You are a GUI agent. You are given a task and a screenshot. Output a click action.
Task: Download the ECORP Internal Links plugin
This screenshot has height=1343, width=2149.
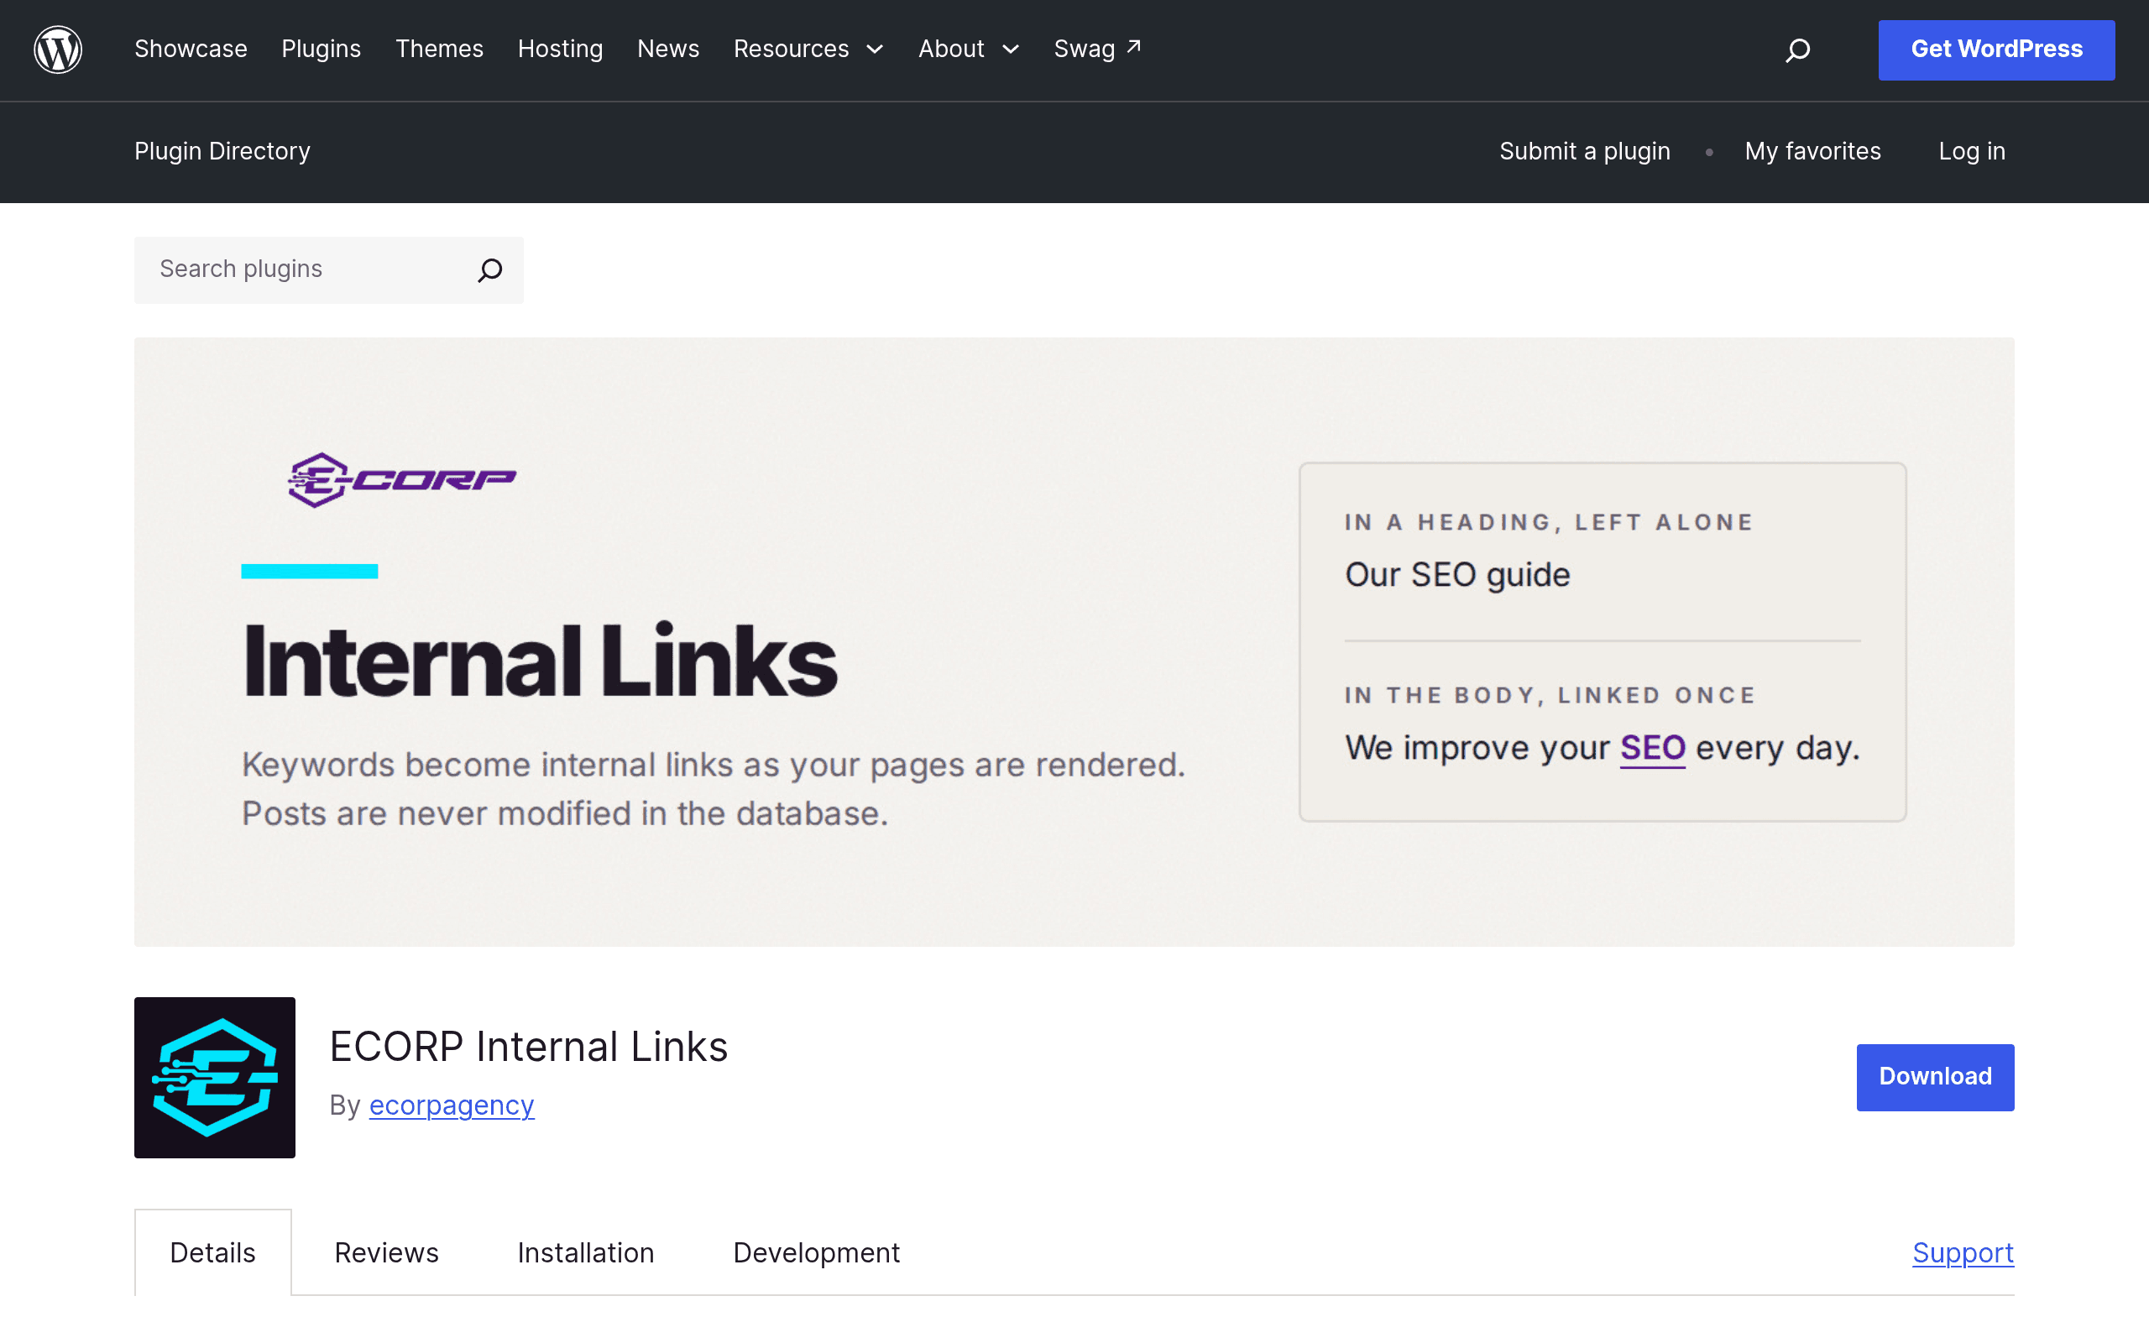click(x=1935, y=1077)
